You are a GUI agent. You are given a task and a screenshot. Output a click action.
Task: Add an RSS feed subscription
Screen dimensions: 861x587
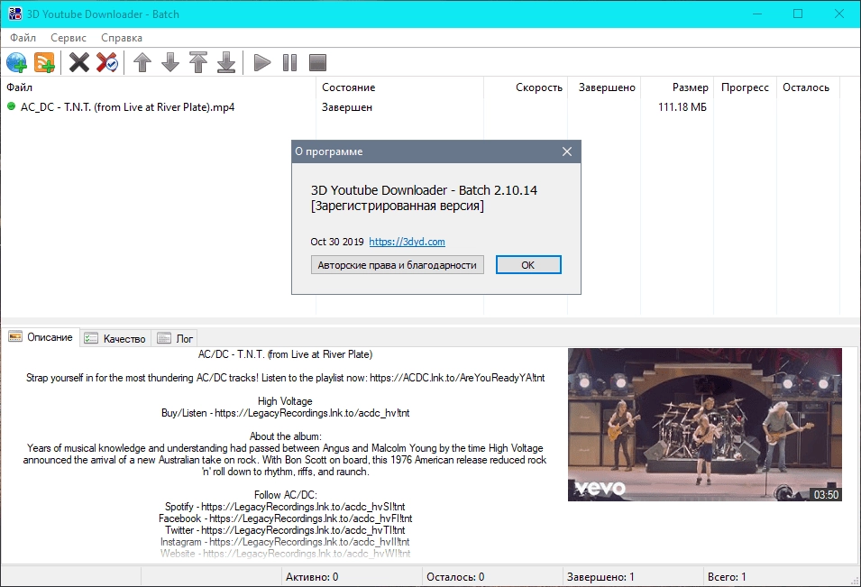click(x=44, y=62)
